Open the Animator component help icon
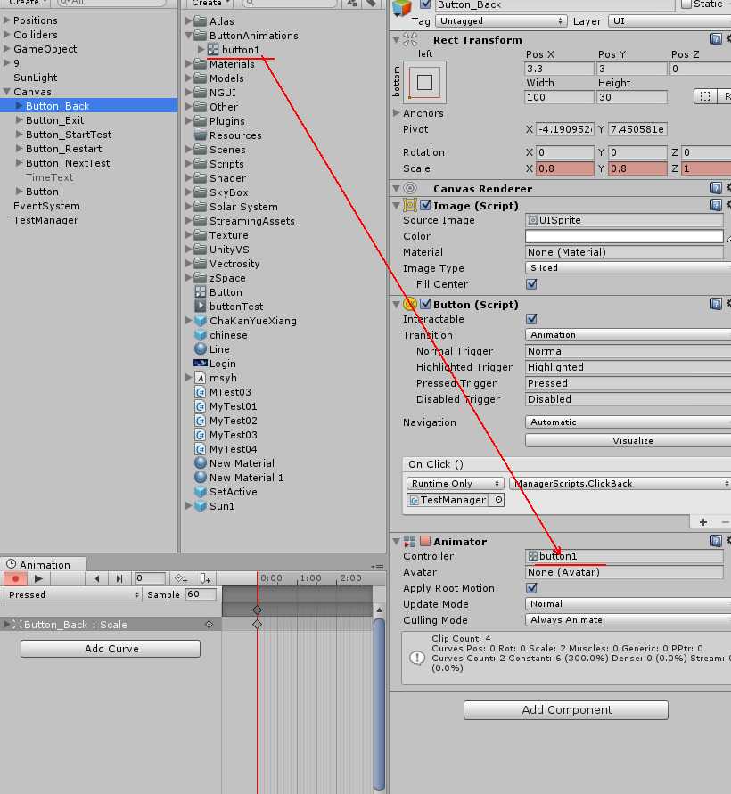Image resolution: width=731 pixels, height=794 pixels. (x=716, y=541)
